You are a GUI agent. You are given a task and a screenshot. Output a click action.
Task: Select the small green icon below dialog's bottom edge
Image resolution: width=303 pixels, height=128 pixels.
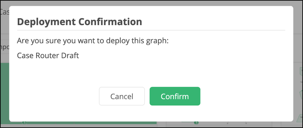[196, 123]
